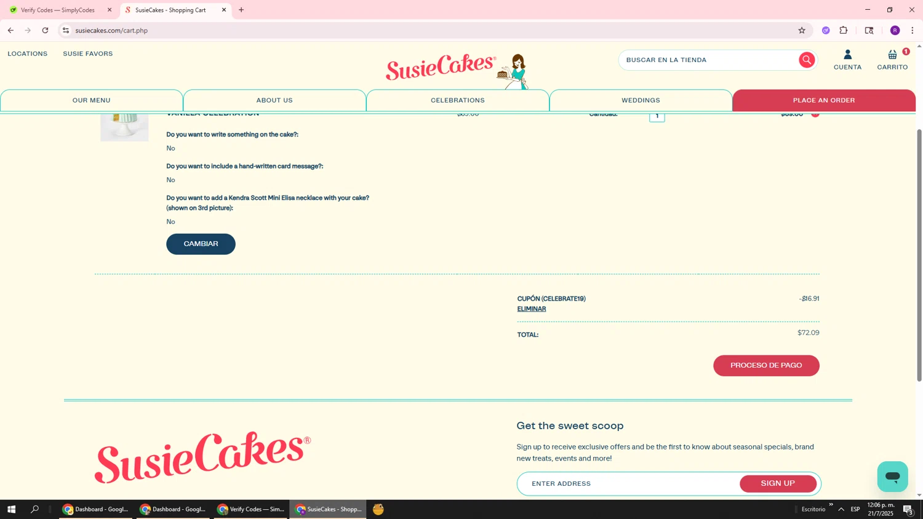Click CUPÓN (CELEBRATE19) label
The height and width of the screenshot is (519, 923).
[x=551, y=299]
